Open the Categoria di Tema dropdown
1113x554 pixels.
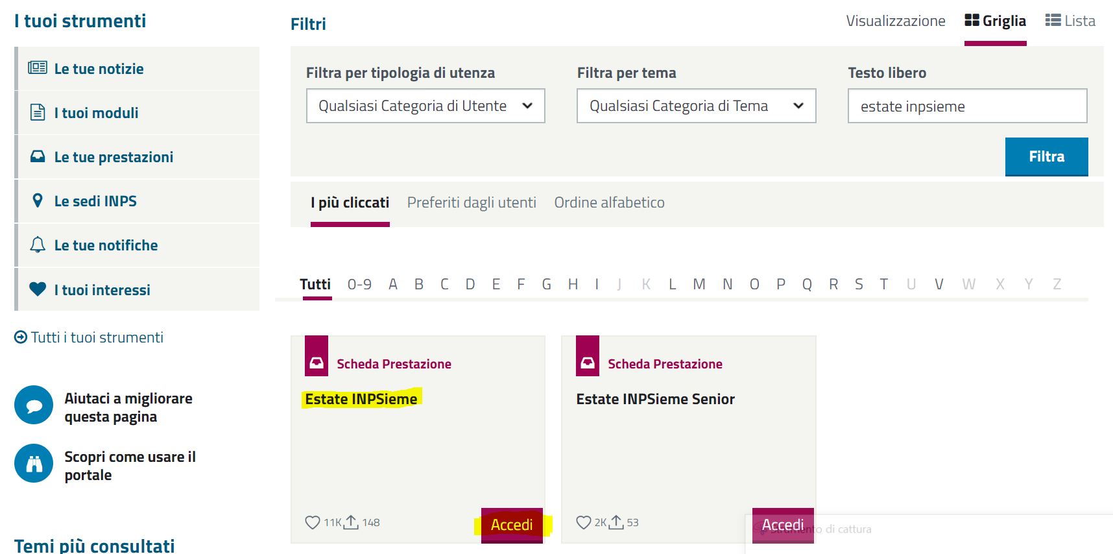696,106
